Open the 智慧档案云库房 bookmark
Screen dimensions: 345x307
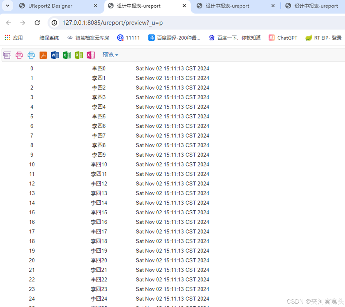[88, 38]
